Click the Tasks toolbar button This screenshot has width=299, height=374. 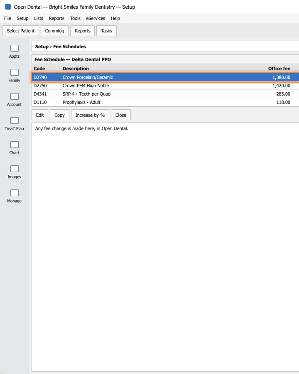point(107,31)
